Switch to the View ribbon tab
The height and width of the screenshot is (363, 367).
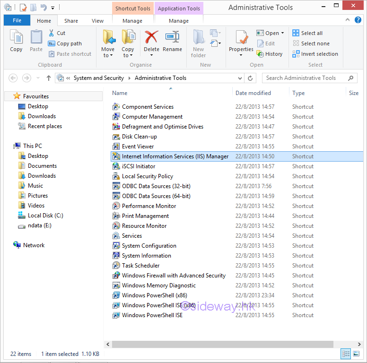(x=98, y=21)
